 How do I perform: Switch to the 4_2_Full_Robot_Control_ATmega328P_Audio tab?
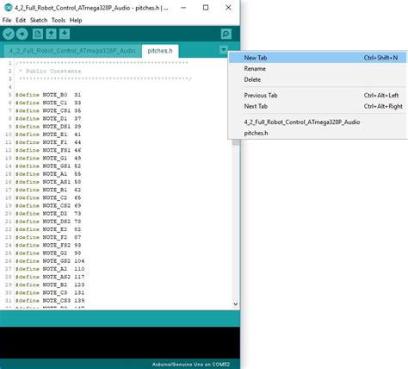[x=72, y=51]
